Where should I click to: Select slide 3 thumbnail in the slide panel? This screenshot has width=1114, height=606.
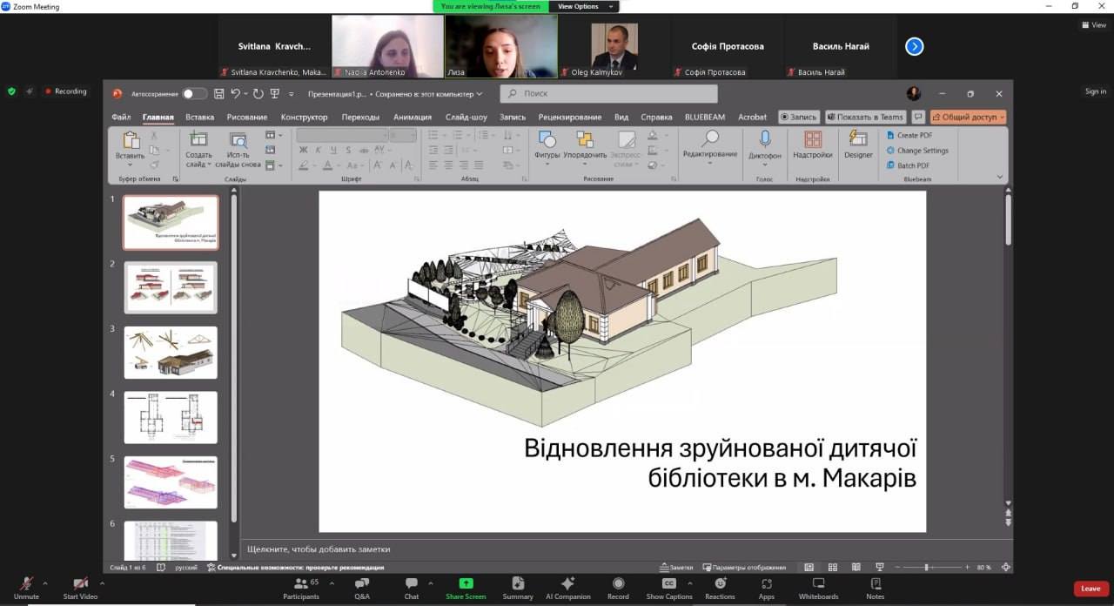(x=171, y=352)
